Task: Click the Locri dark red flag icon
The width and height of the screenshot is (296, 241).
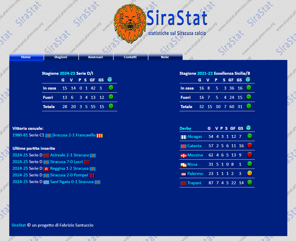Action: 87,162
